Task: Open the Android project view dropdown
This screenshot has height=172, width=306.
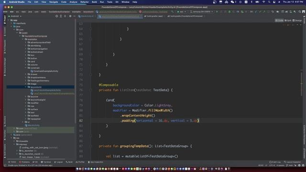Action: click(15, 16)
